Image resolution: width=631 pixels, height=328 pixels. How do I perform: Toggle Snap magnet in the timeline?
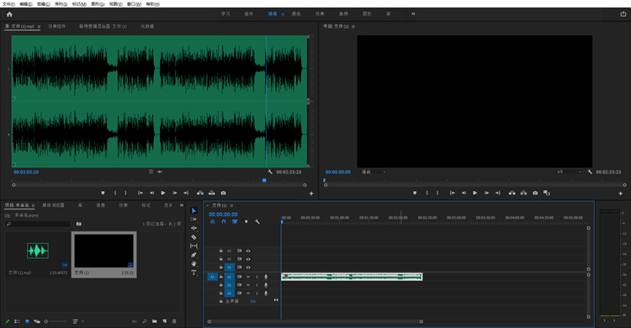coord(224,222)
